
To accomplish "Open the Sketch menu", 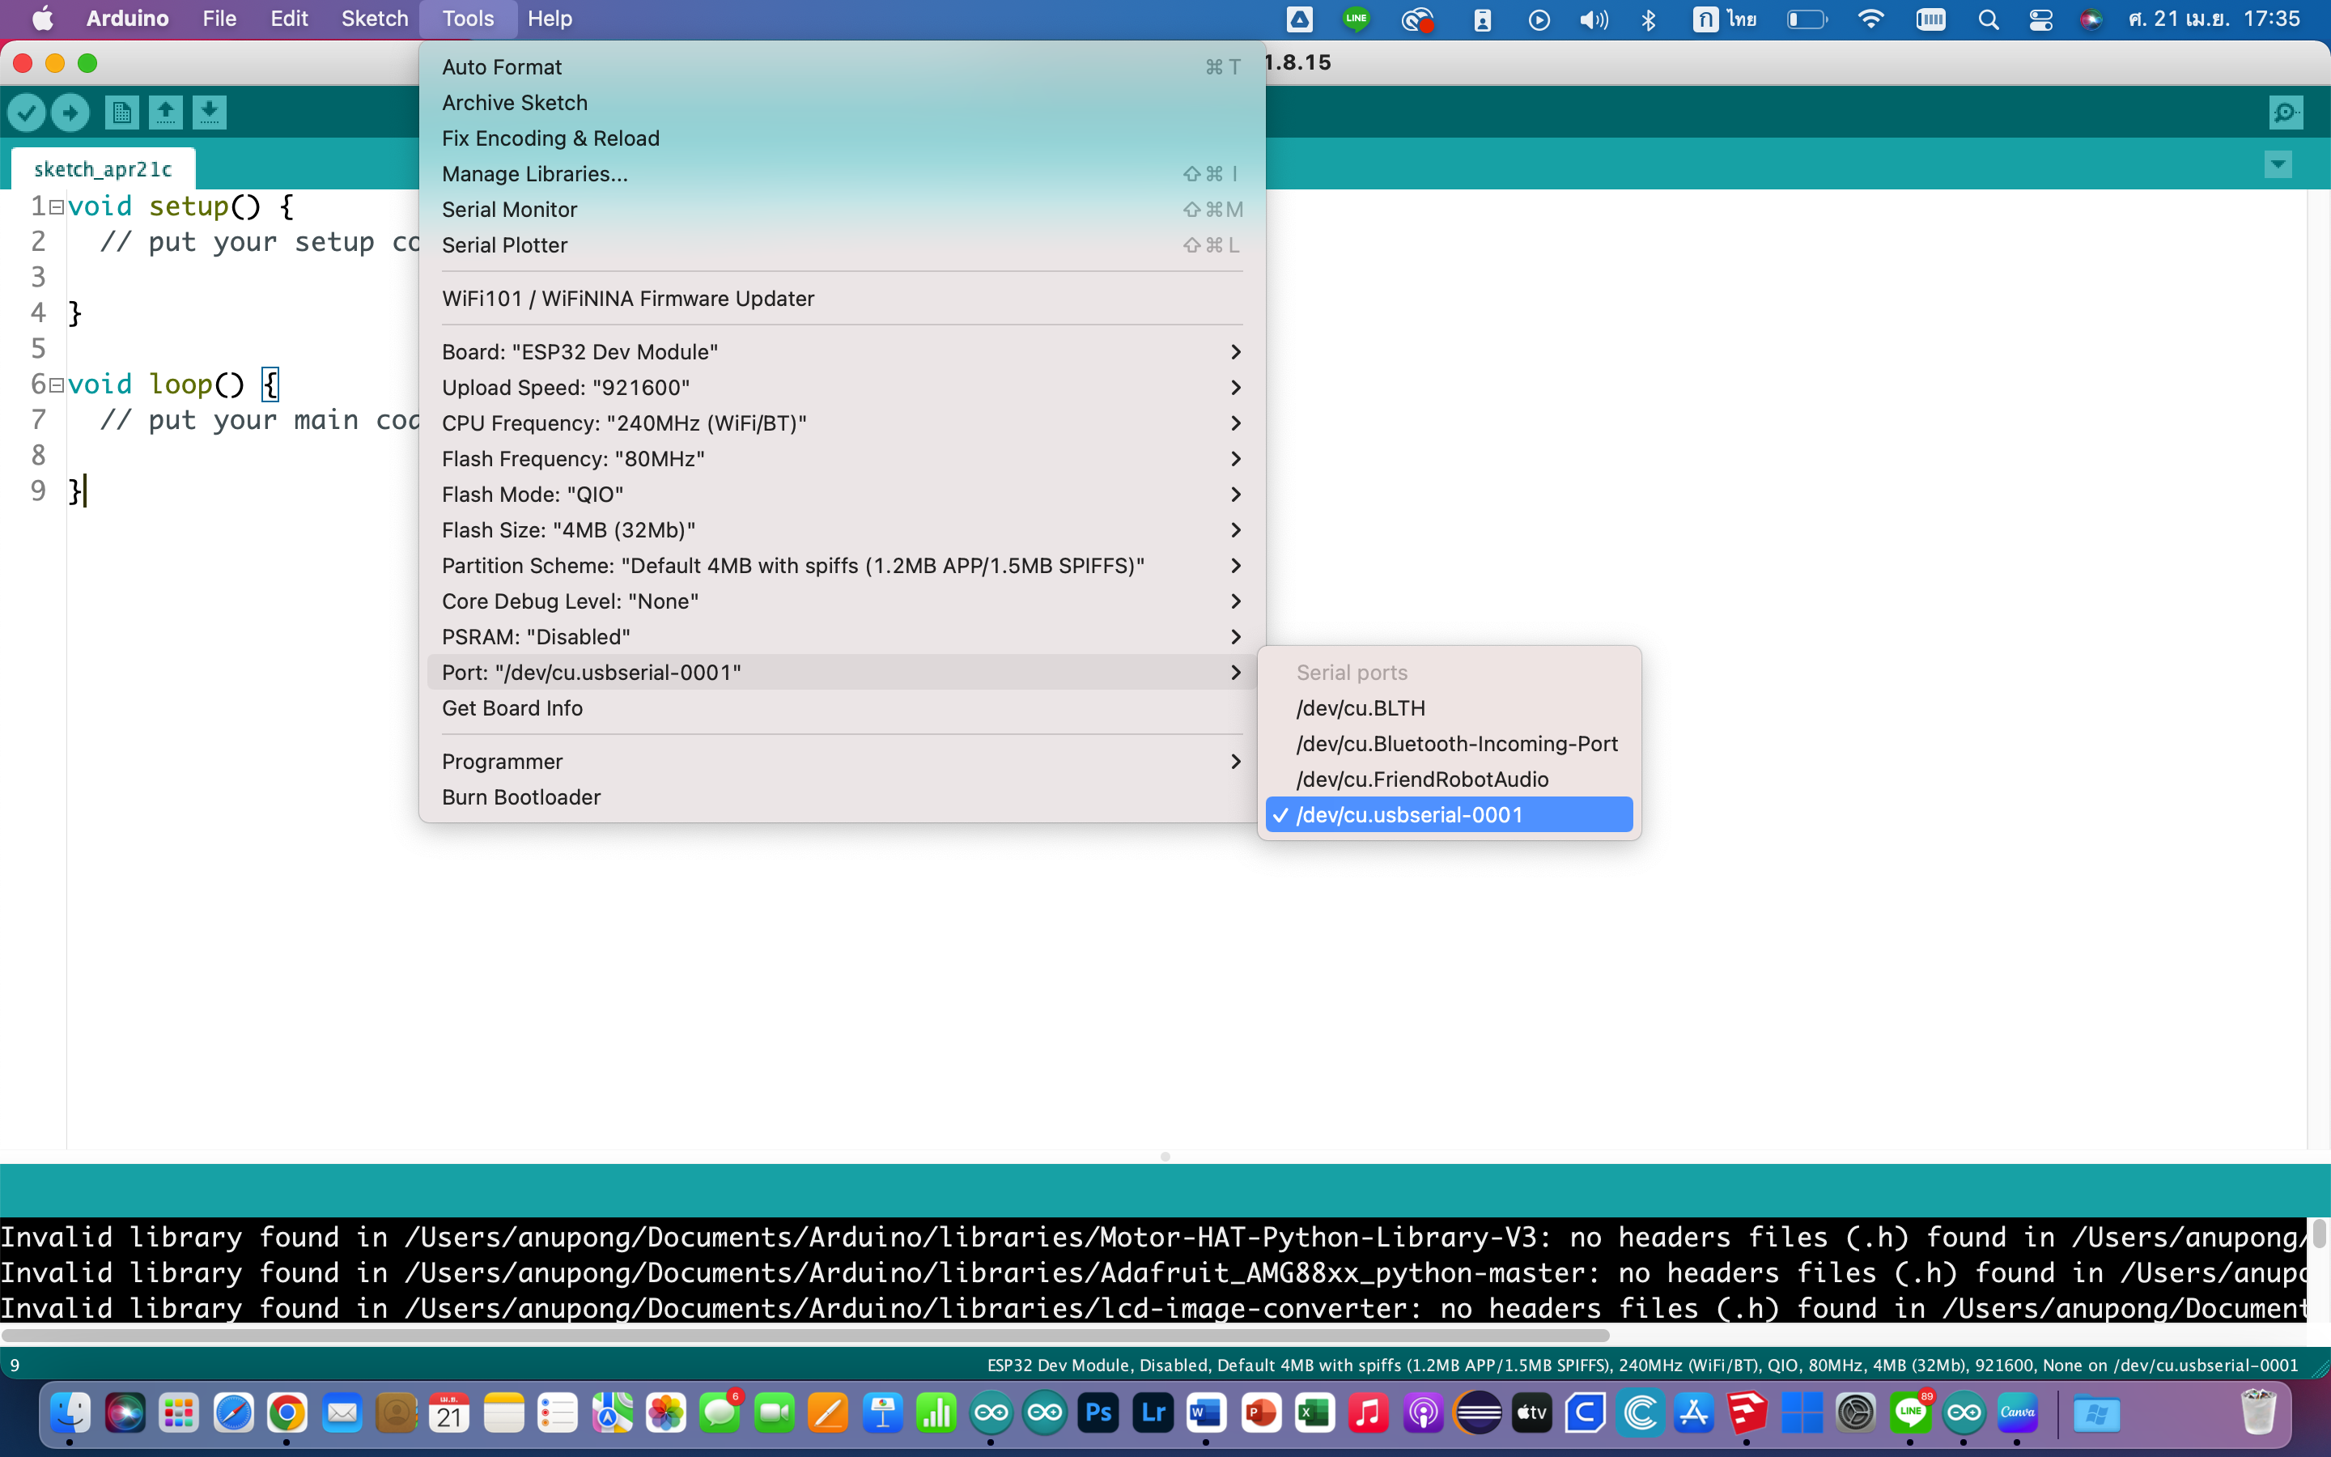I will [375, 19].
